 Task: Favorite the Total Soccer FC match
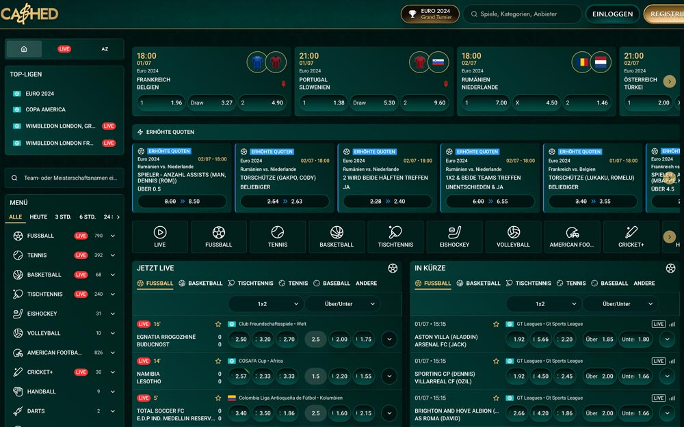(218, 398)
